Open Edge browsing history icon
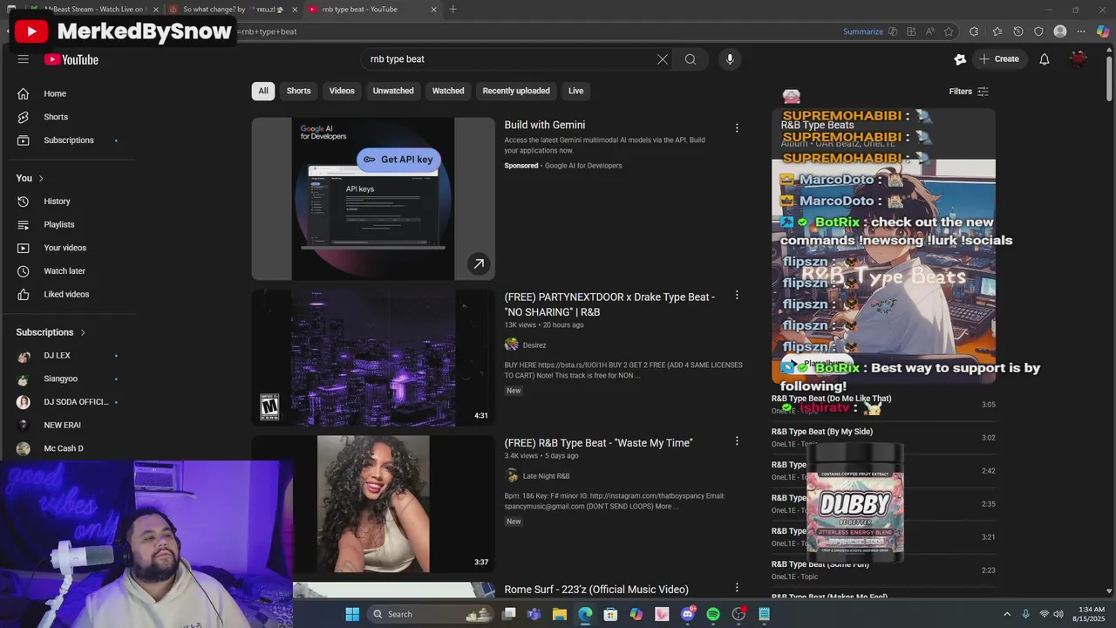The image size is (1116, 628). (1018, 31)
